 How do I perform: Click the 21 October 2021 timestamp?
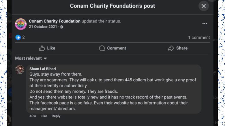[42, 27]
